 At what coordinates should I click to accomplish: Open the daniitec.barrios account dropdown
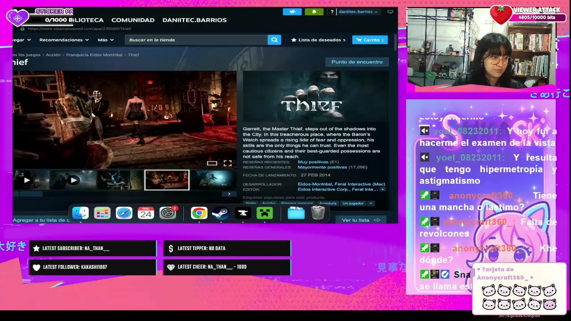[x=358, y=12]
